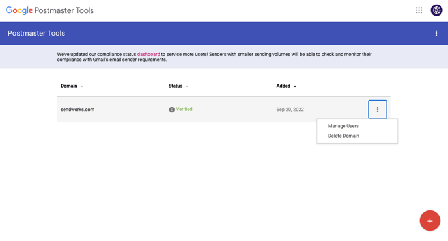Image resolution: width=448 pixels, height=241 pixels.
Task: Choose Delete Domain from the menu
Action: click(343, 136)
